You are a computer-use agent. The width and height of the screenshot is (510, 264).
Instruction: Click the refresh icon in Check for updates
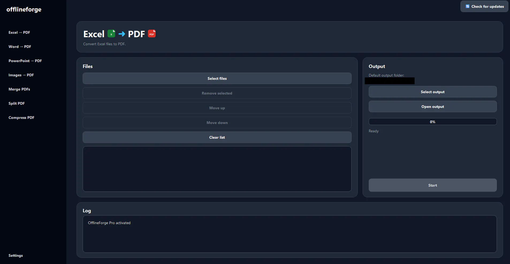pos(467,6)
